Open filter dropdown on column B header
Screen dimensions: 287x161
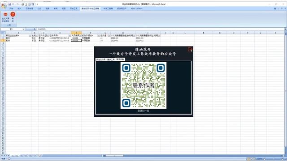coord(37,35)
